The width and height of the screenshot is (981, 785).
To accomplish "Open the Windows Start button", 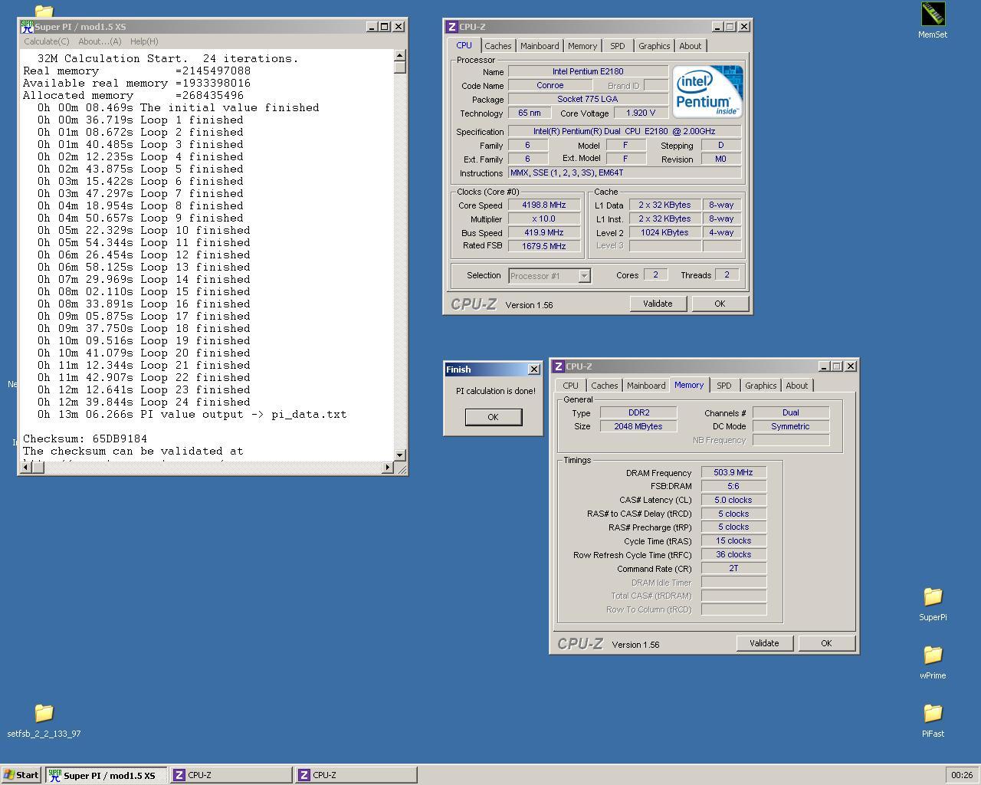I will 21,775.
